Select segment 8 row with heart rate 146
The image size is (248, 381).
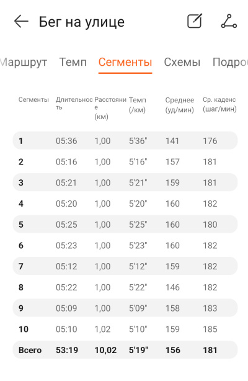click(125, 287)
